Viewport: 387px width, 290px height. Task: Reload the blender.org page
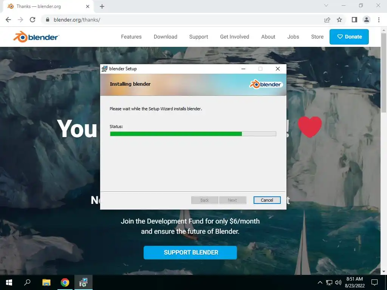click(x=33, y=20)
